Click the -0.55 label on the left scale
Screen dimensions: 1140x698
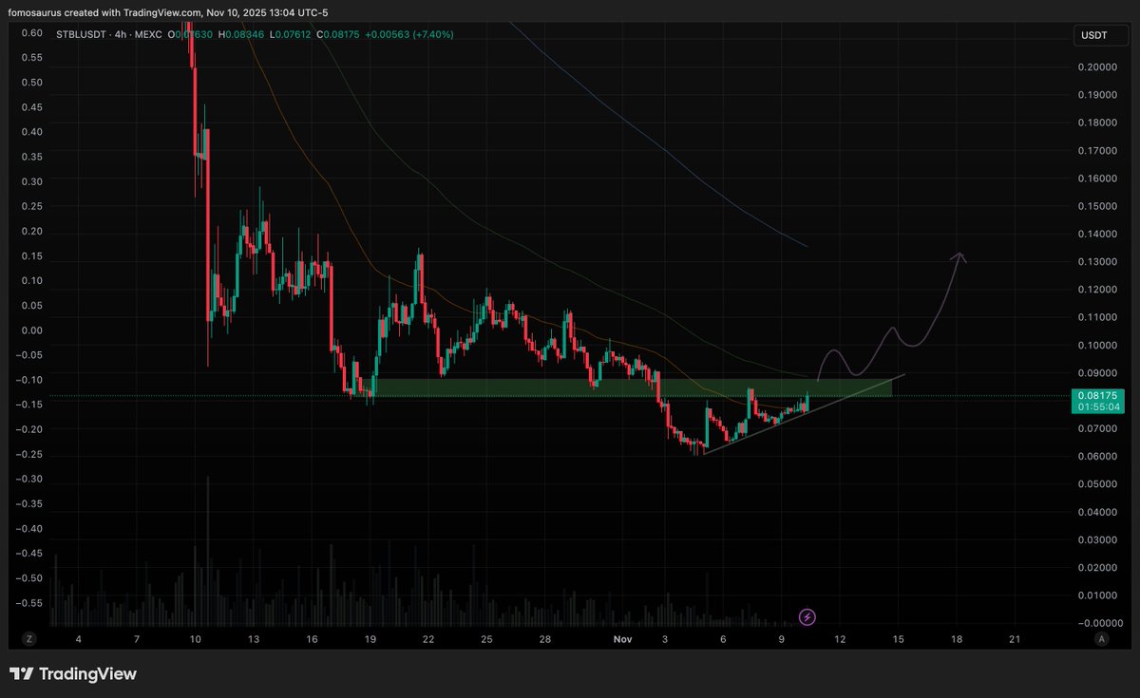pos(29,602)
